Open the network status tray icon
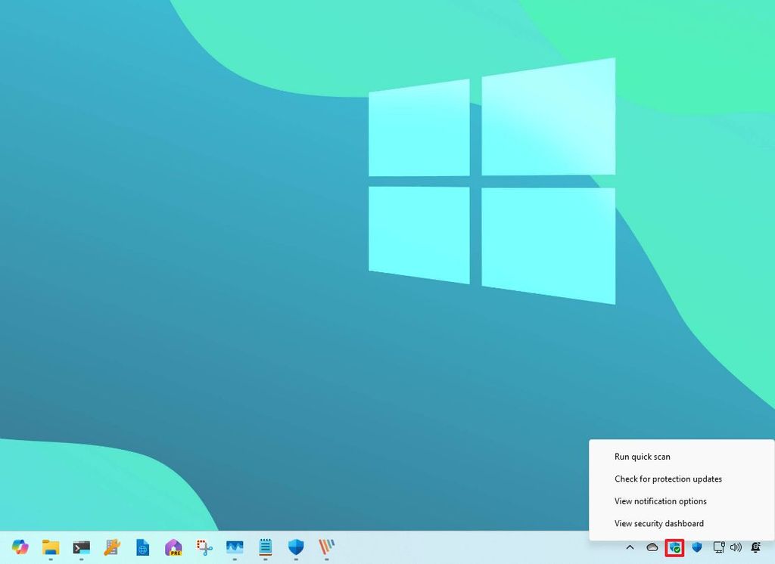This screenshot has width=775, height=564. tap(717, 547)
